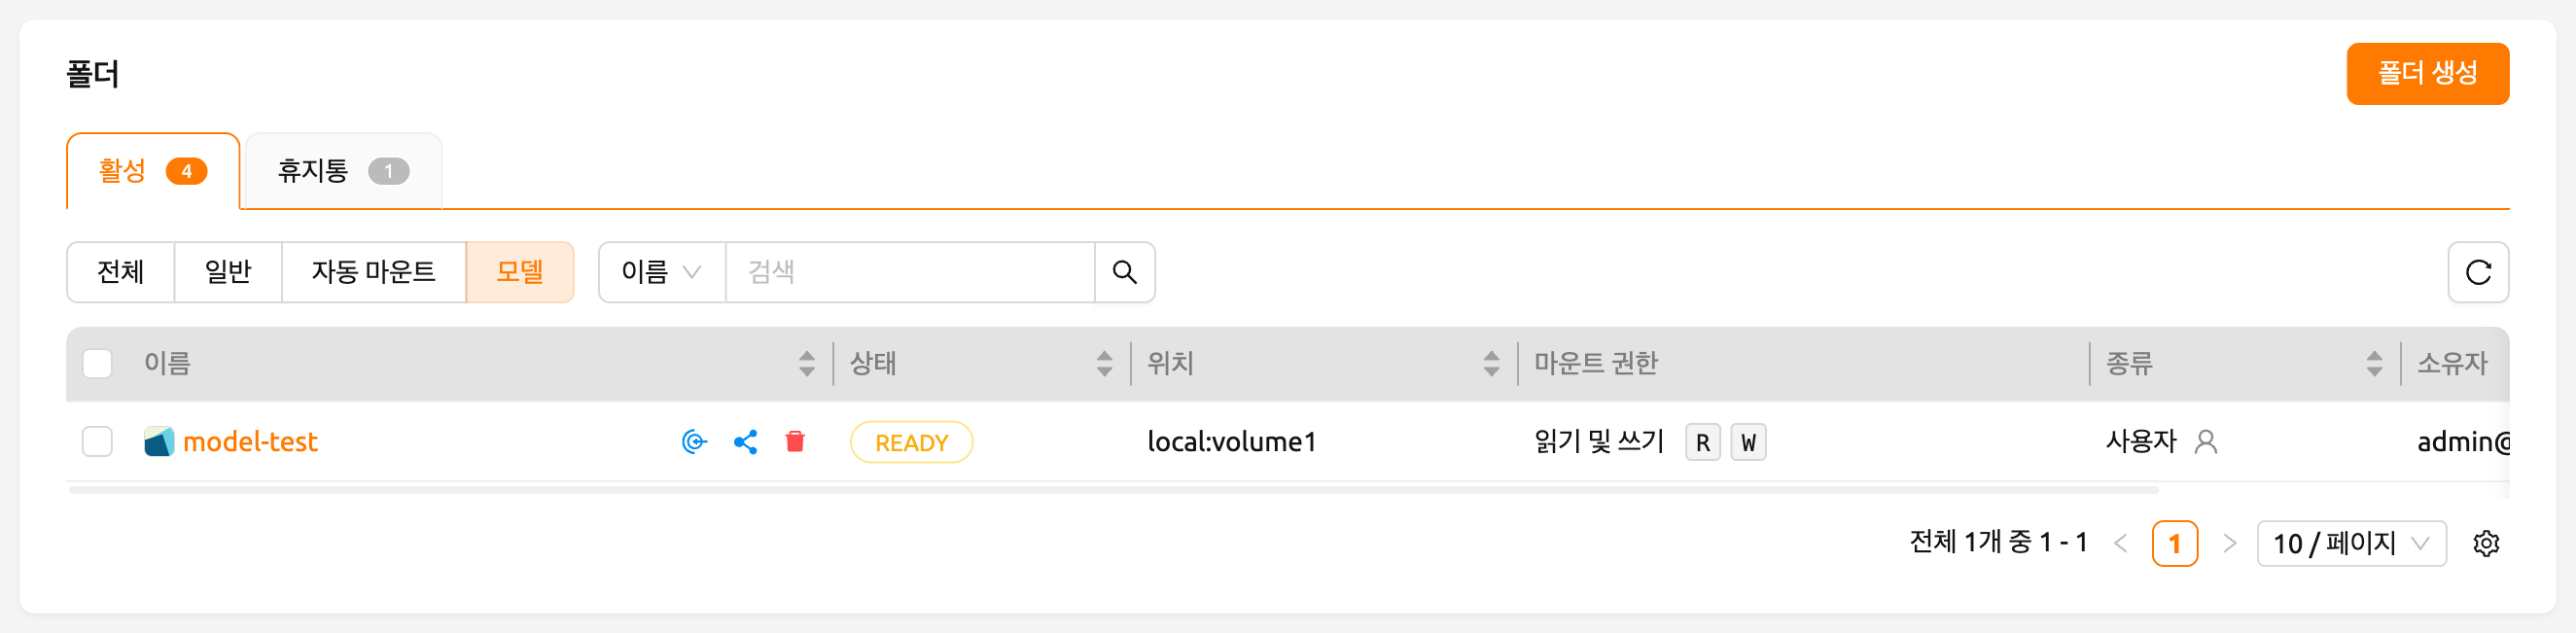This screenshot has height=633, width=2576.
Task: Sort by the 종류 column arrows
Action: click(x=2373, y=363)
